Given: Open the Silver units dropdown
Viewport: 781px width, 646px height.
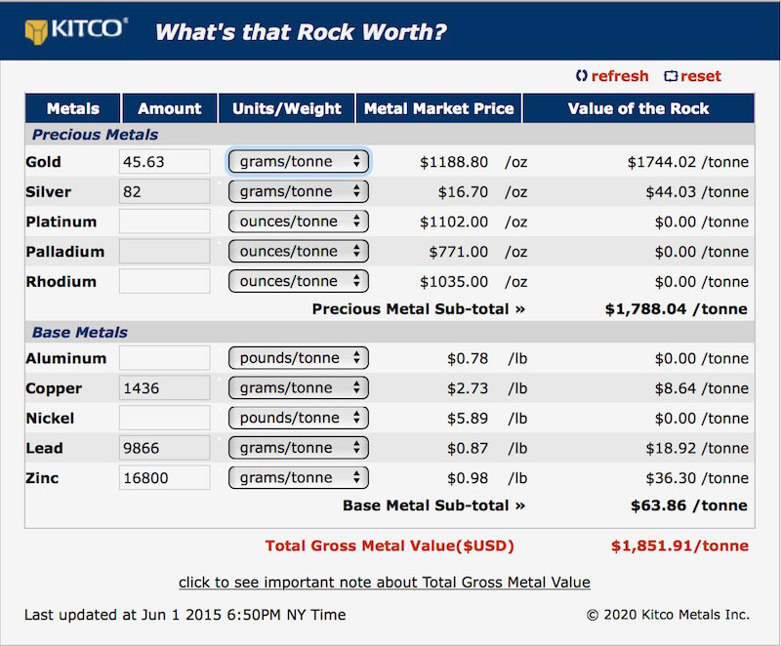Looking at the screenshot, I should pos(299,191).
